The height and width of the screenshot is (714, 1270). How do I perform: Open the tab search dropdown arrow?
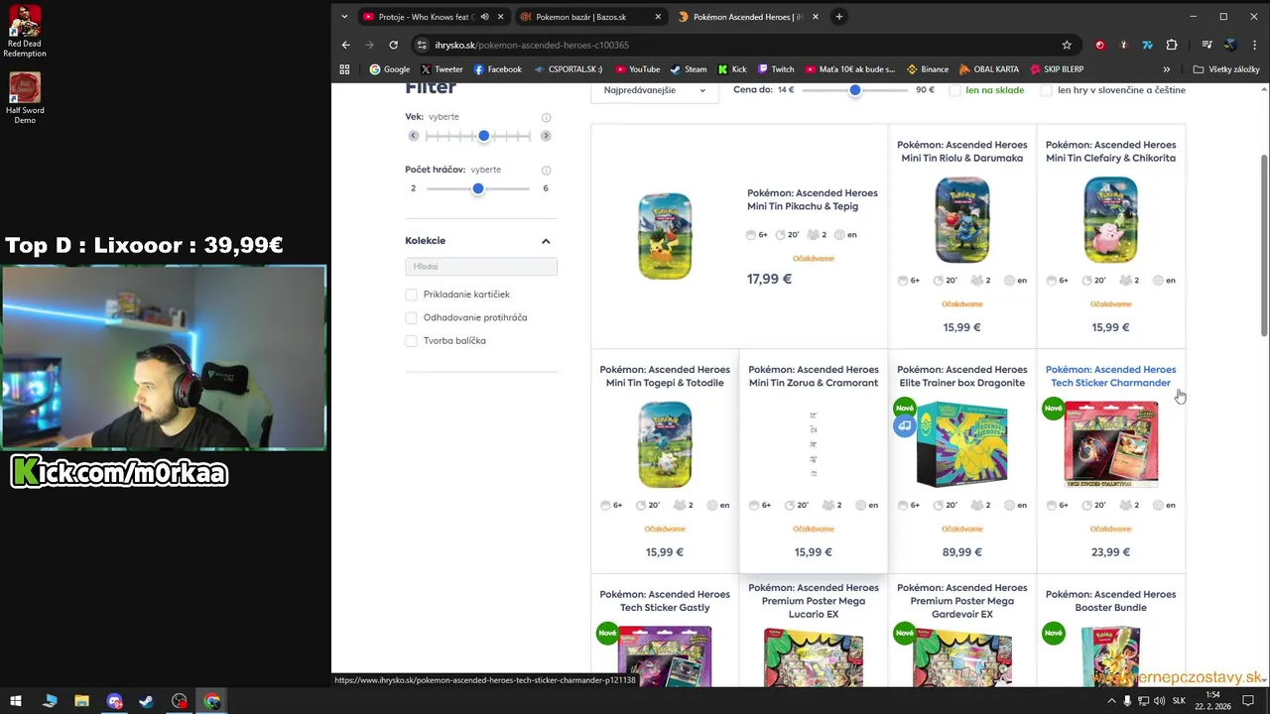[x=344, y=17]
